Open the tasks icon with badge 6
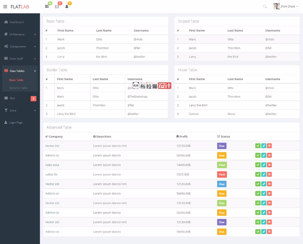Viewport: 303px width, 244px height. 47,7
